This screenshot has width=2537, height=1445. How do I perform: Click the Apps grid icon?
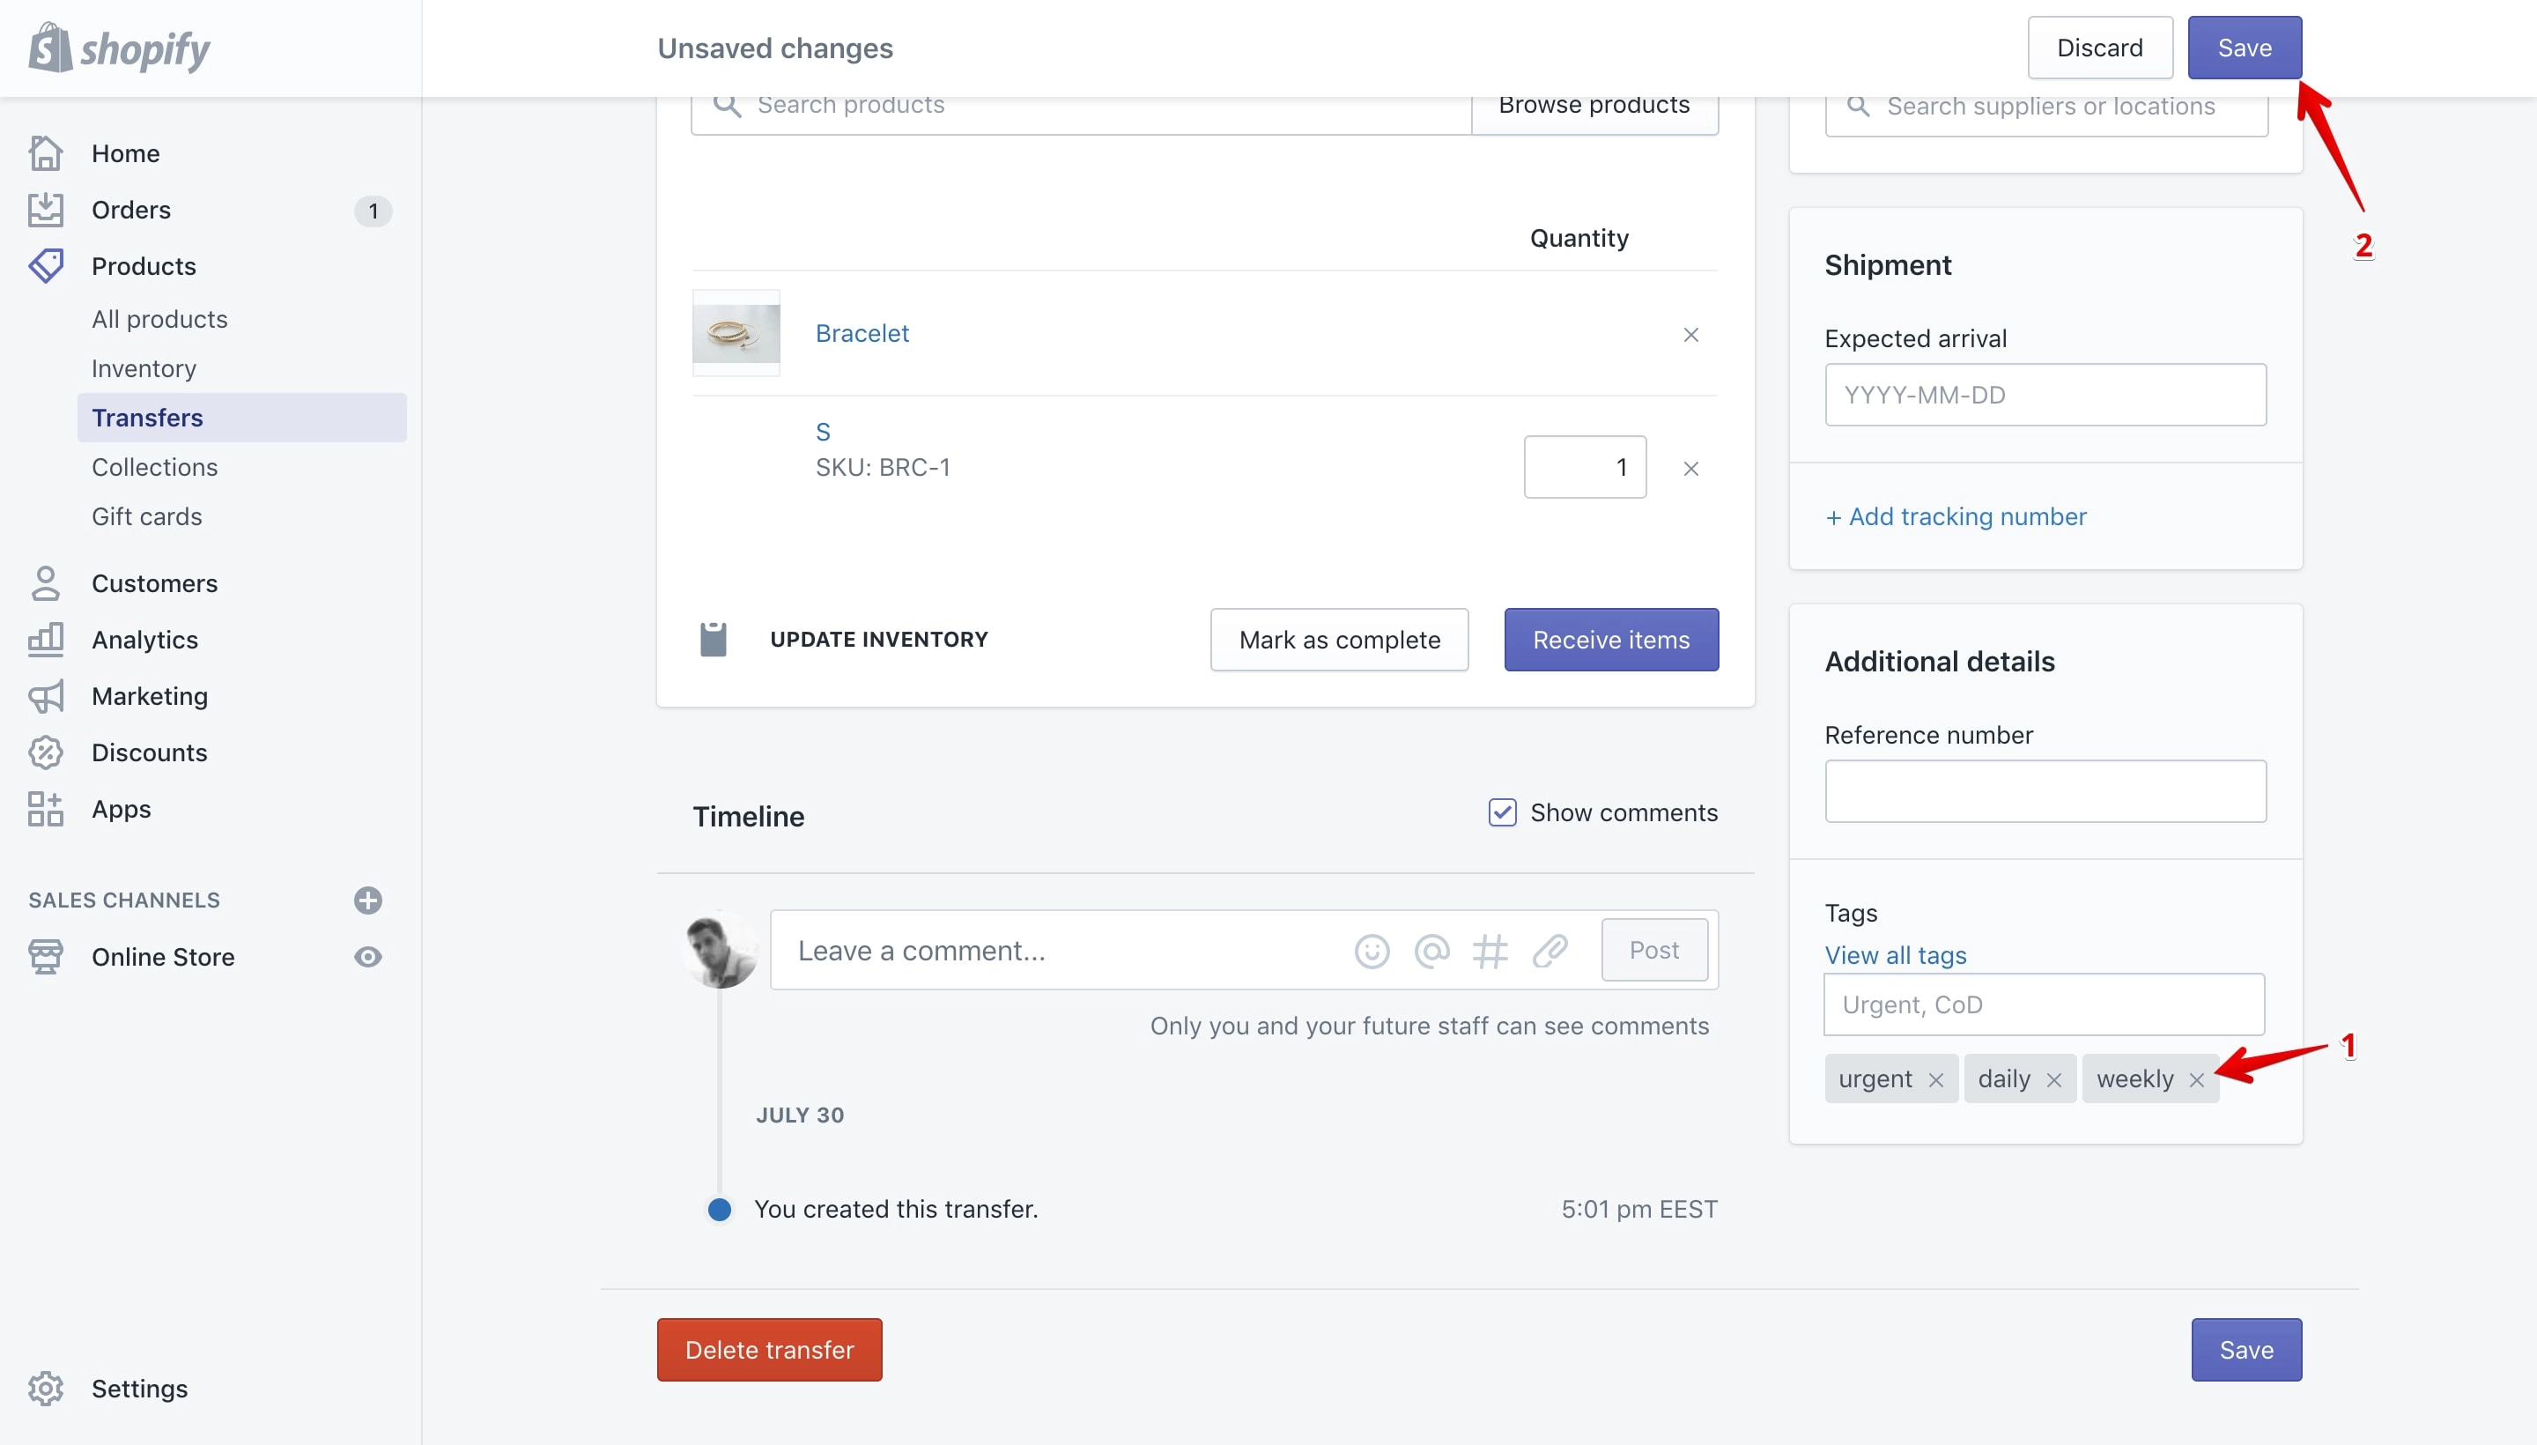point(46,809)
